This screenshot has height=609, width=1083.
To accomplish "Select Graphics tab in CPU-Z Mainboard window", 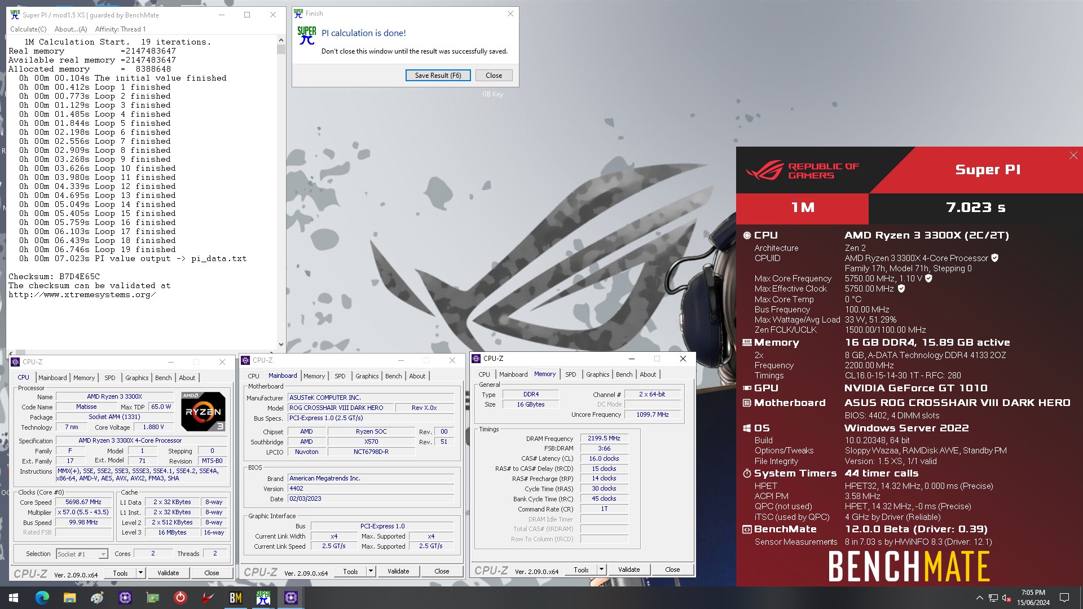I will [x=367, y=376].
